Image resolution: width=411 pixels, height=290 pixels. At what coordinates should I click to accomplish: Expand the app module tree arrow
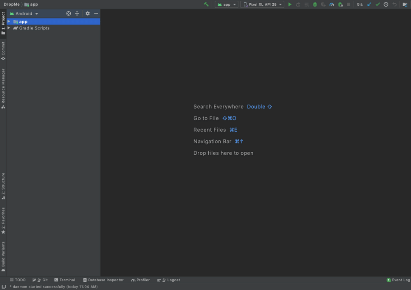coord(9,21)
